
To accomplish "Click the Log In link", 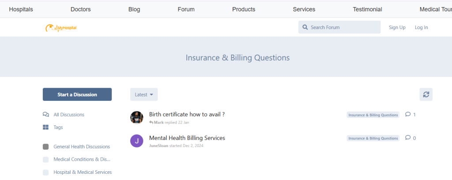I will click(421, 27).
